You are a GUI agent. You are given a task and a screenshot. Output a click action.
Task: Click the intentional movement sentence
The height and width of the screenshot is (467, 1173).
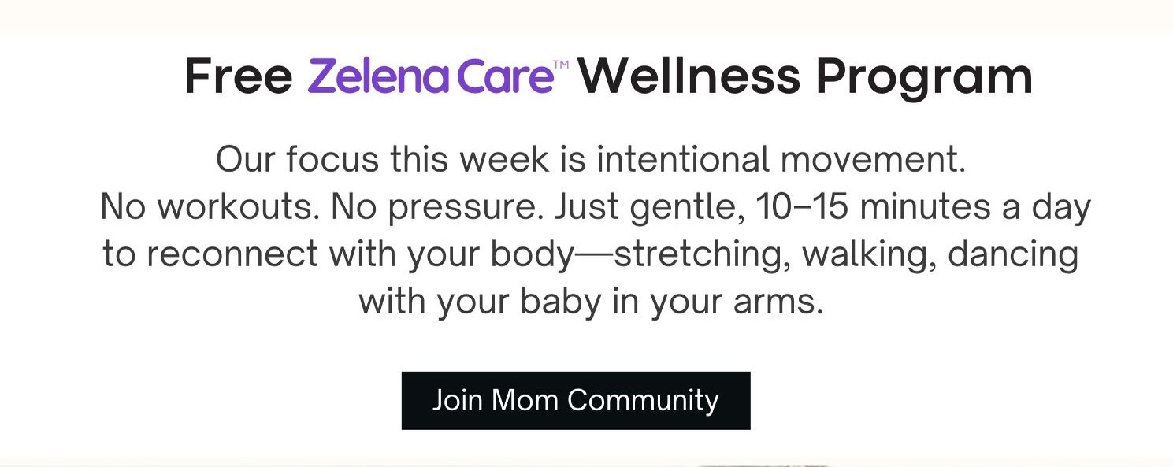(591, 160)
